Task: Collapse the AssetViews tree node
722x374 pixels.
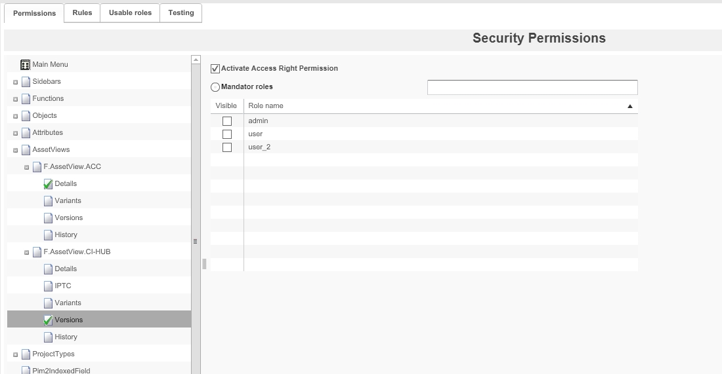Action: pyautogui.click(x=15, y=150)
